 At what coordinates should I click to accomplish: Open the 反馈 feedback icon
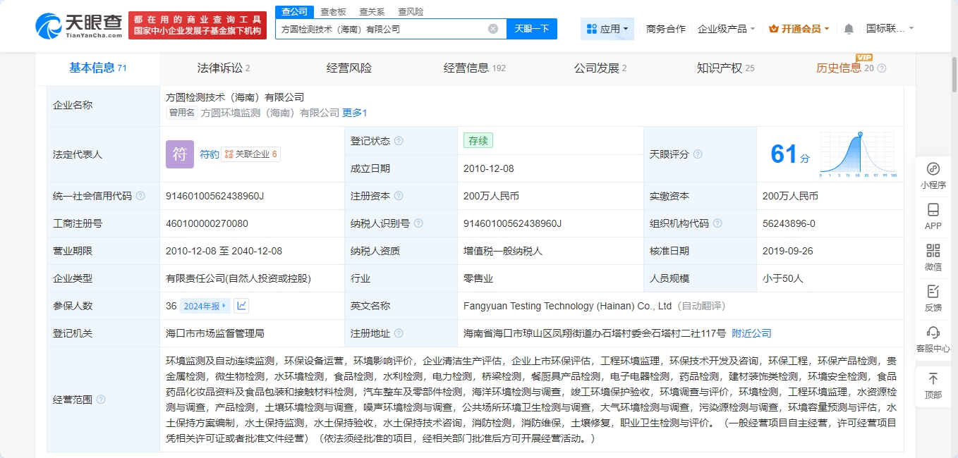[933, 292]
